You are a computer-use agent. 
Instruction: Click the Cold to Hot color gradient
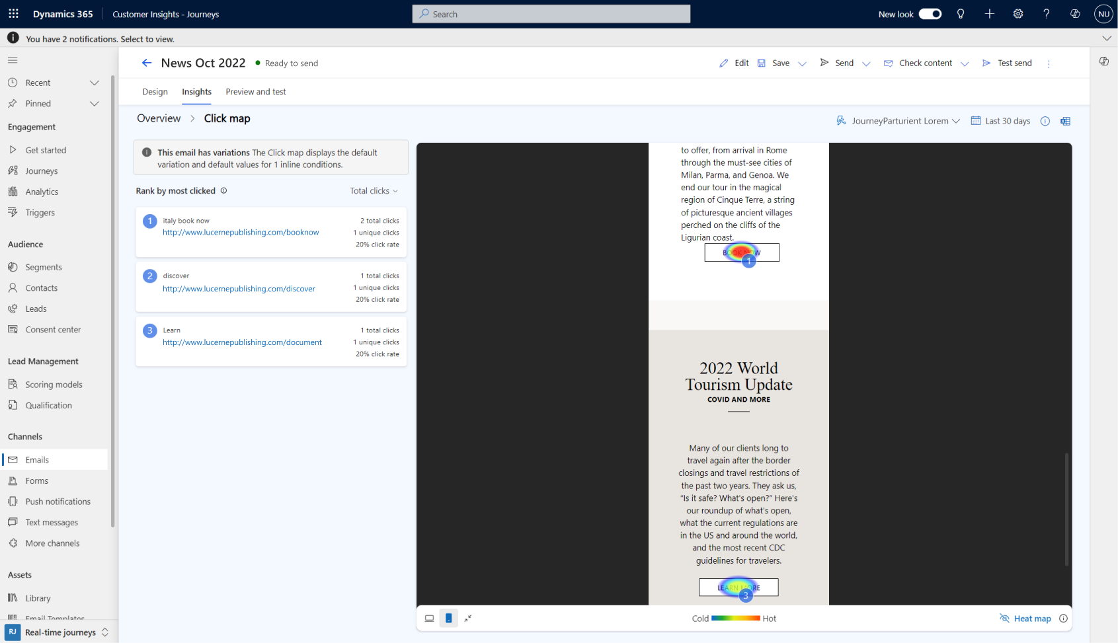pyautogui.click(x=736, y=619)
